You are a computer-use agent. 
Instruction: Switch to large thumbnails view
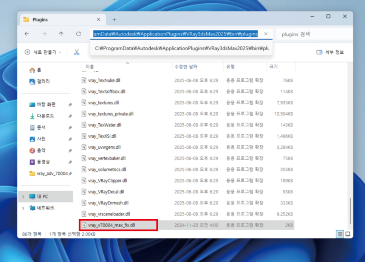[x=348, y=234]
